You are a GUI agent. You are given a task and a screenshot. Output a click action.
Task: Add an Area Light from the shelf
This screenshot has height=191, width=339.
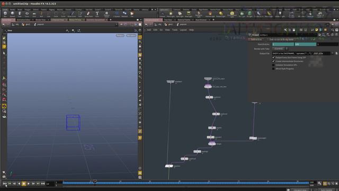[x=189, y=14]
